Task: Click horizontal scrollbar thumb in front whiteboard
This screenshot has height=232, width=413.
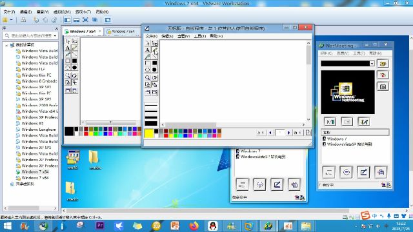Action: [x=191, y=124]
